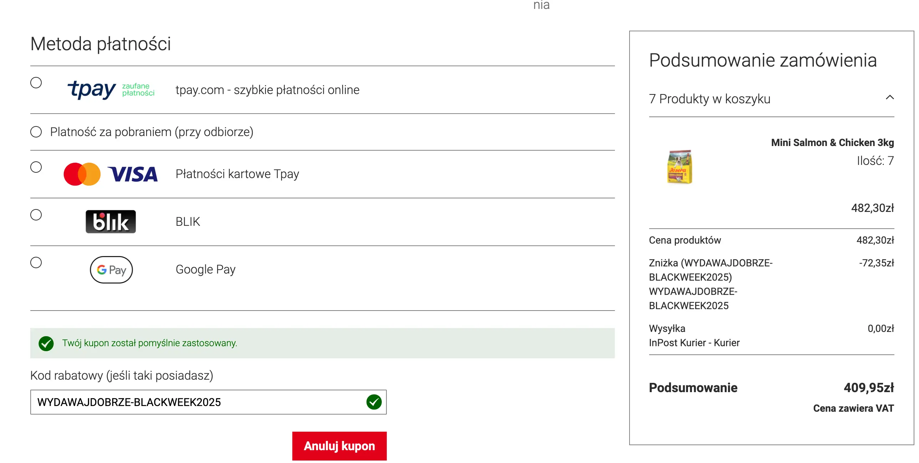This screenshot has width=919, height=463.
Task: Collapse the cart products list chevron
Action: [x=889, y=97]
